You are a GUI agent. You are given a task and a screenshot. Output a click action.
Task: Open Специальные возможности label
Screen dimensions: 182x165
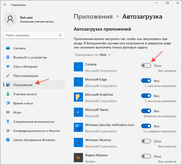click(34, 122)
